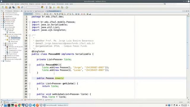Open the file manager from taskbar
The width and height of the screenshot is (190, 107).
(x=5, y=105)
